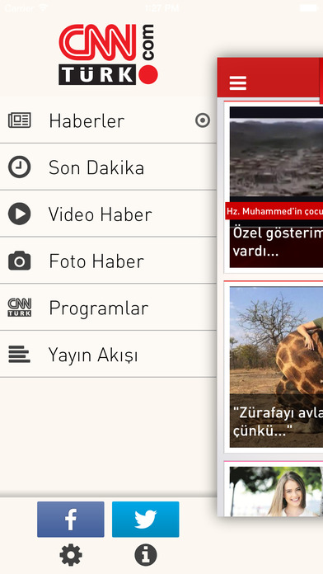323x574 pixels.
Task: Open the 'Hz. Muhammed'in' red tag label
Action: point(274,211)
